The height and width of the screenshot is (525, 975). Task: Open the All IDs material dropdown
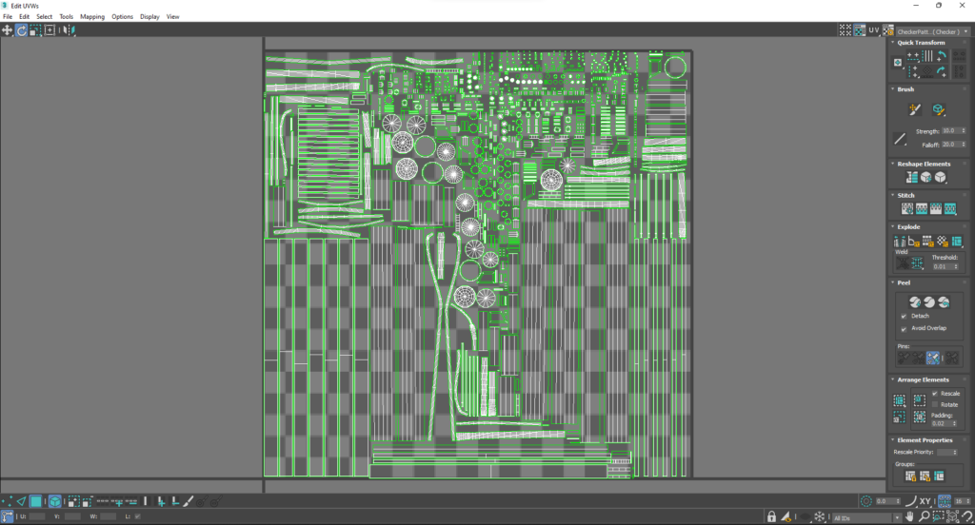click(866, 517)
